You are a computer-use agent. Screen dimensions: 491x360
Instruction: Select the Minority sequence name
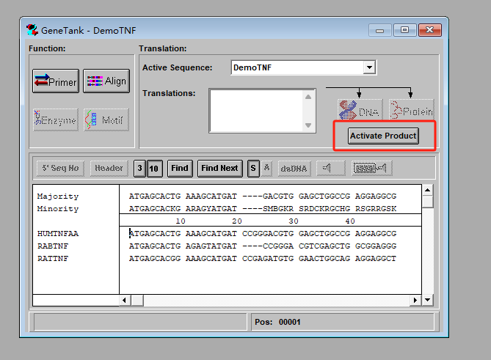point(58,209)
